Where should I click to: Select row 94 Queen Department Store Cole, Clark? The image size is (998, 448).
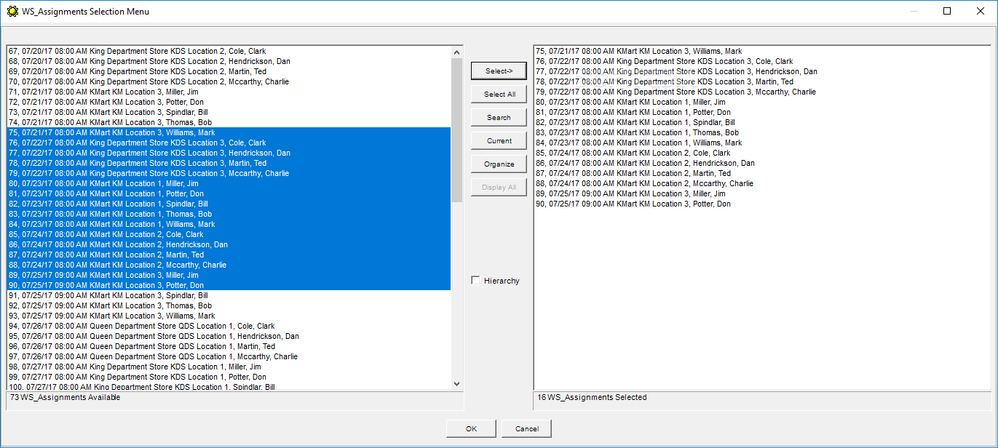[229, 326]
